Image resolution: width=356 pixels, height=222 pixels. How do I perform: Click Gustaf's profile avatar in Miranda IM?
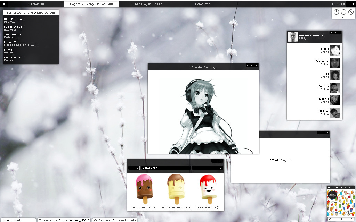pos(293,37)
